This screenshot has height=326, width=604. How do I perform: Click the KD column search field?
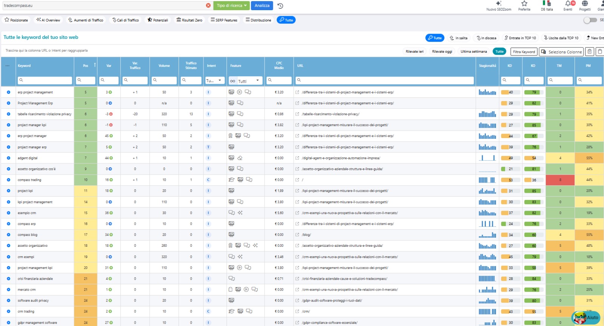tap(511, 80)
